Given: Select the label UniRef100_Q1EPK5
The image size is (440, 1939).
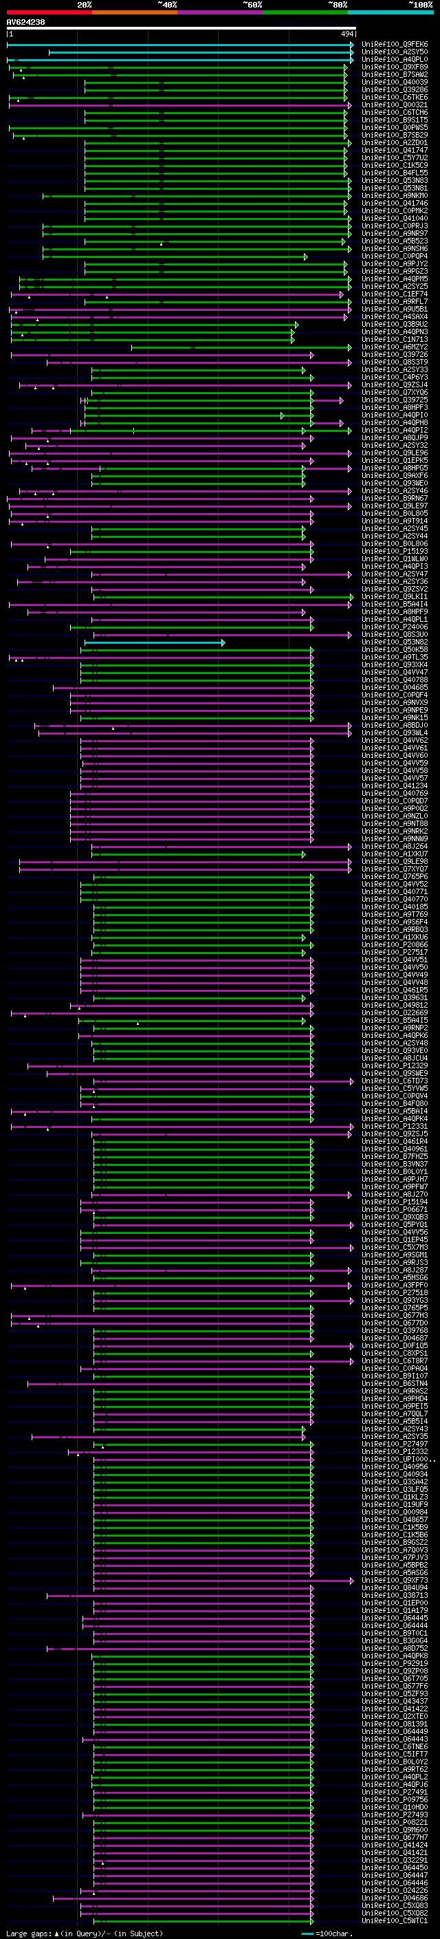Looking at the screenshot, I should pos(395,461).
